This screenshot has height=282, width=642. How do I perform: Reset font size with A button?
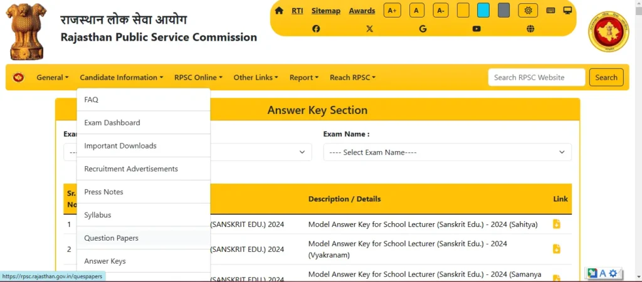pos(416,11)
